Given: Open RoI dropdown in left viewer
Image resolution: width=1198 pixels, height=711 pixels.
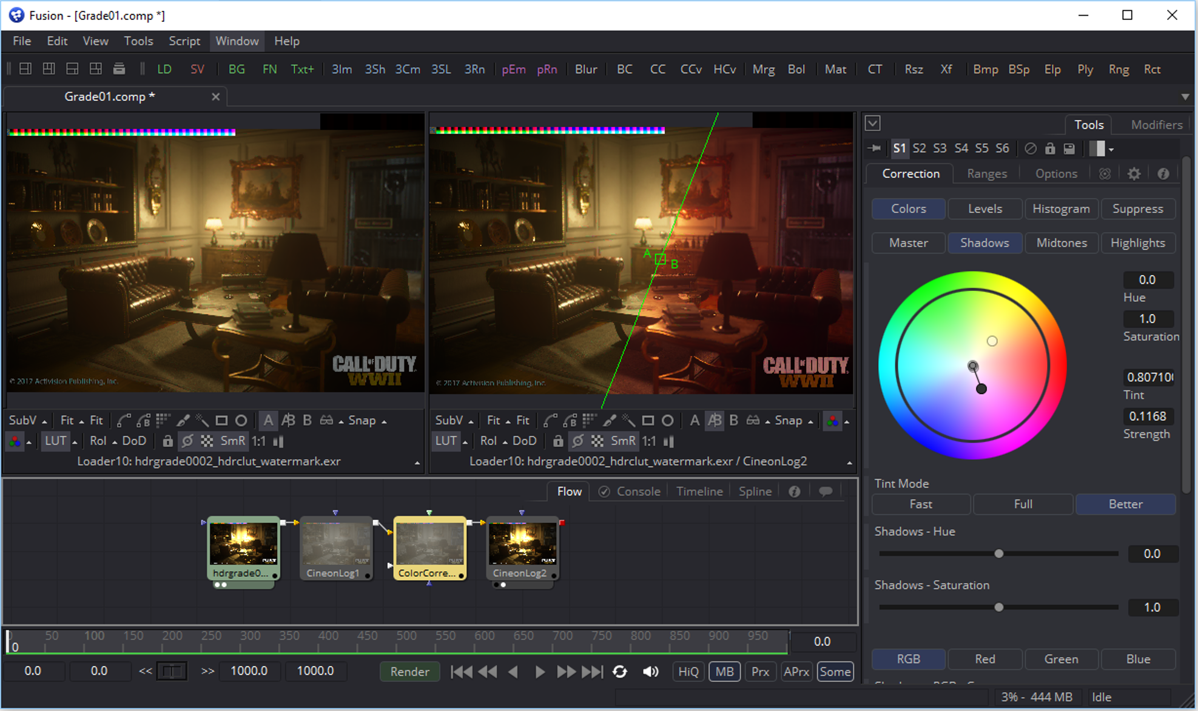Looking at the screenshot, I should [103, 441].
